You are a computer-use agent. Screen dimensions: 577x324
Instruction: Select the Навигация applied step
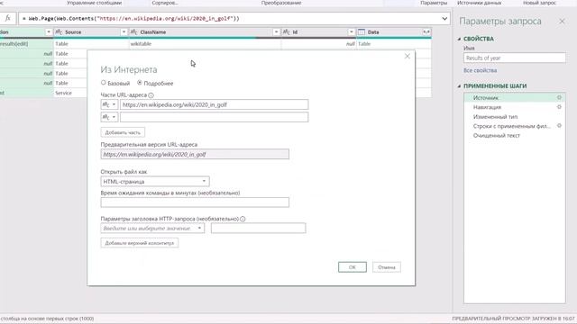pyautogui.click(x=515, y=107)
